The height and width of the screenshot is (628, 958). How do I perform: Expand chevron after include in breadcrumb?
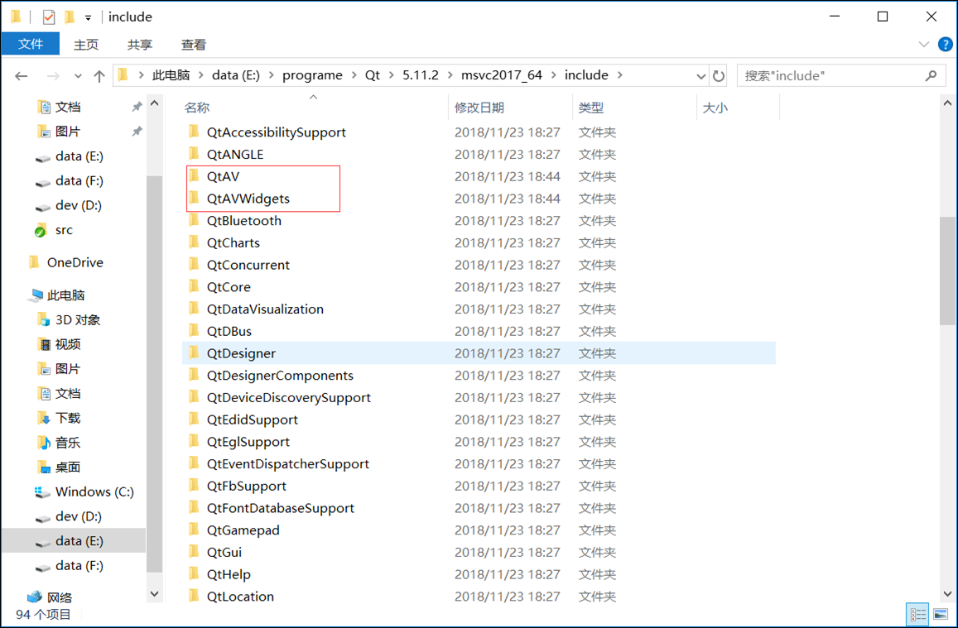click(620, 75)
